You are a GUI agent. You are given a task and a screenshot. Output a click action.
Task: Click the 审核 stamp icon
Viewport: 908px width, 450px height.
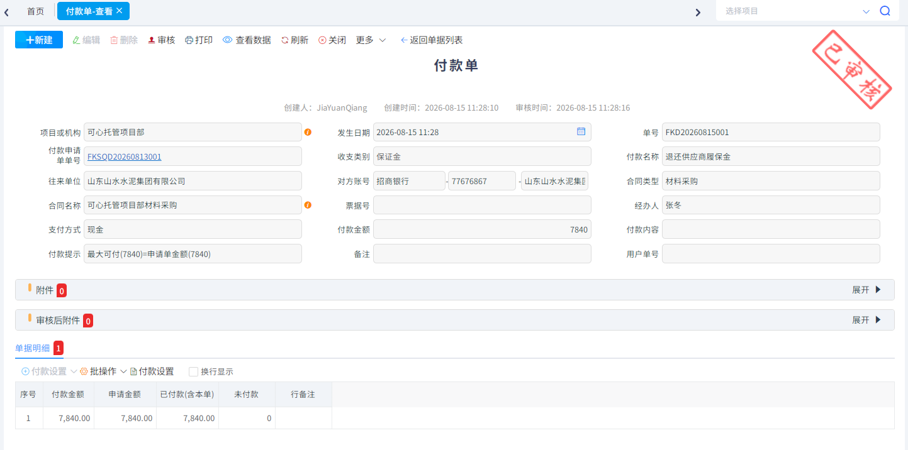click(x=152, y=40)
